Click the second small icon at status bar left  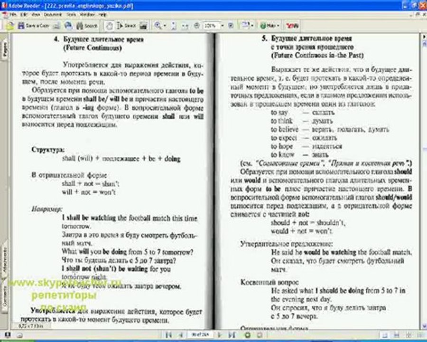[19, 335]
